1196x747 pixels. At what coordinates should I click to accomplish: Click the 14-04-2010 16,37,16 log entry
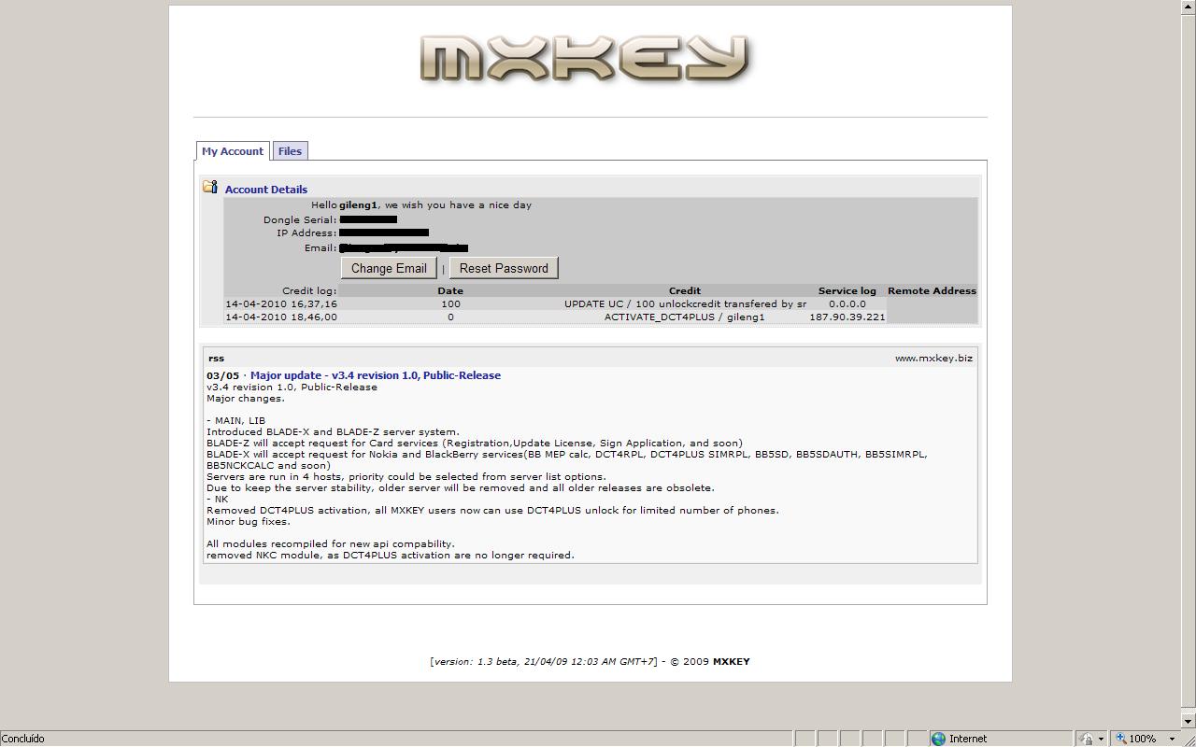pyautogui.click(x=281, y=303)
